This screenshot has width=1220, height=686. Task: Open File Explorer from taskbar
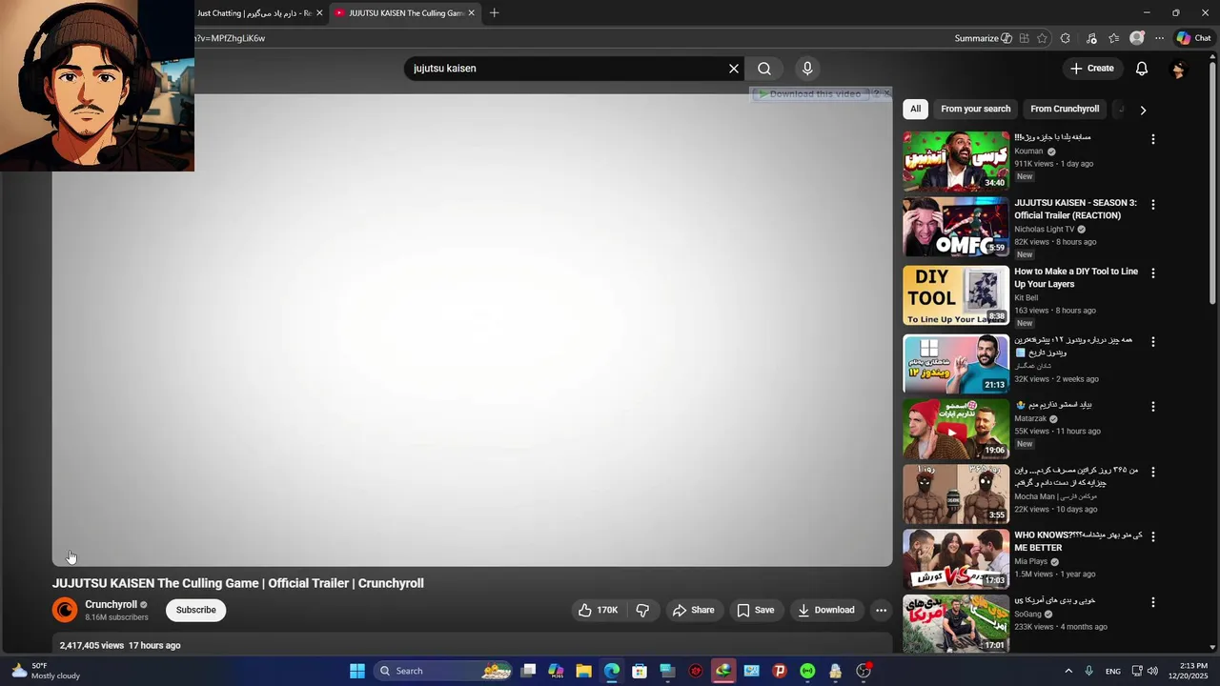(x=583, y=671)
